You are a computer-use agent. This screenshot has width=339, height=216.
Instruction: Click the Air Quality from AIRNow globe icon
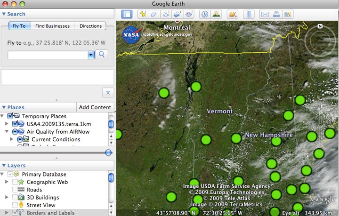pos(21,132)
